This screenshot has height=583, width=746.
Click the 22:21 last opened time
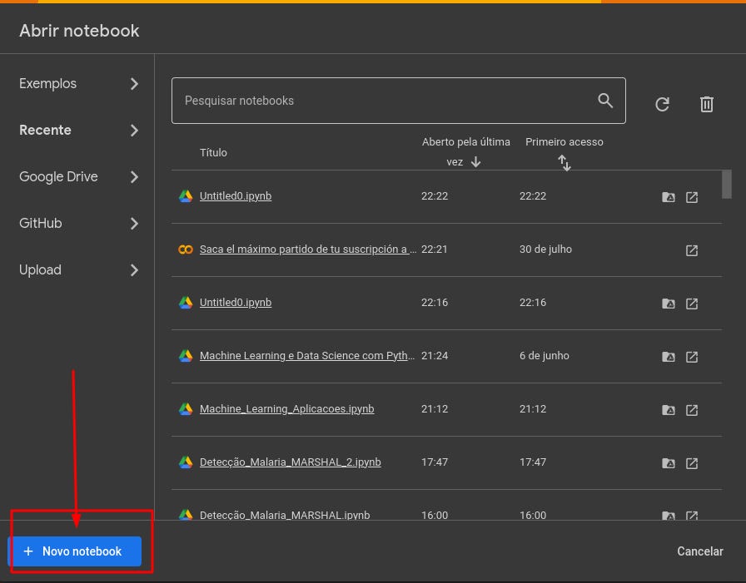click(435, 249)
